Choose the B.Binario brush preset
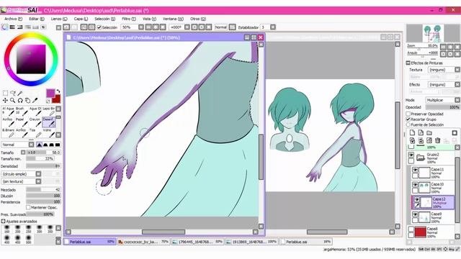The height and width of the screenshot is (259, 461). point(8,133)
